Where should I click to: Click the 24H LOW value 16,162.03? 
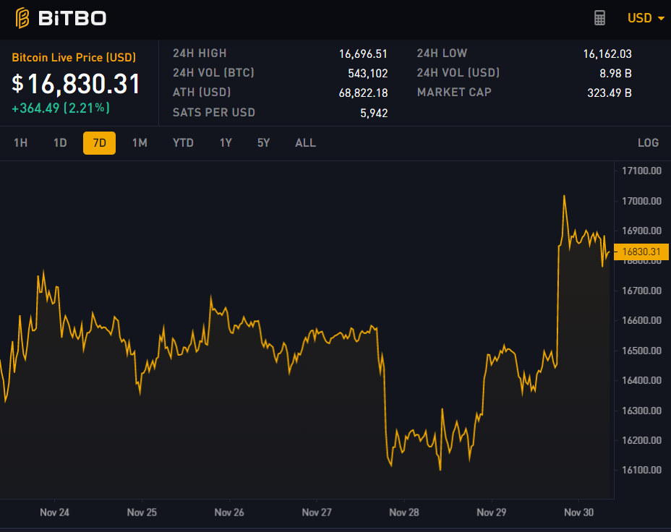coord(607,54)
